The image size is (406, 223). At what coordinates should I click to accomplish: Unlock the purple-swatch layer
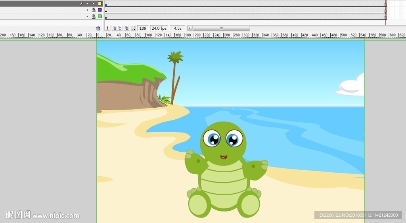click(94, 10)
